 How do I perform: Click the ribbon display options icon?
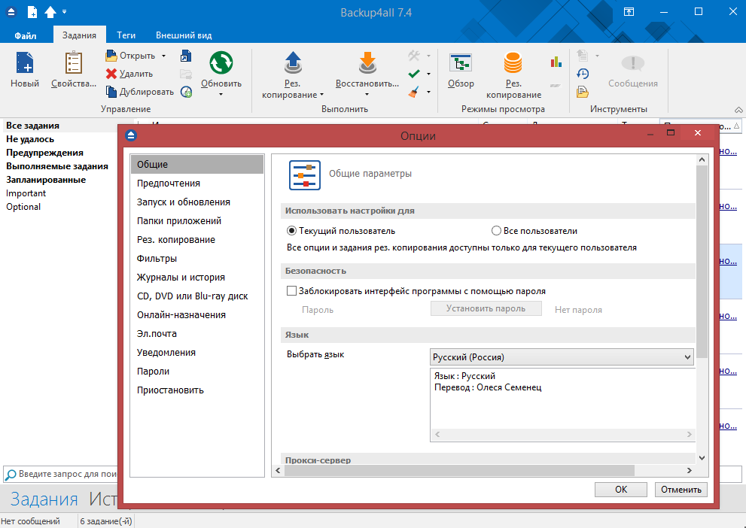[629, 12]
